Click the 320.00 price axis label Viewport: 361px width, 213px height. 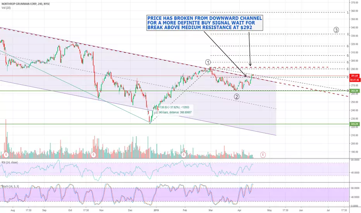pyautogui.click(x=354, y=44)
